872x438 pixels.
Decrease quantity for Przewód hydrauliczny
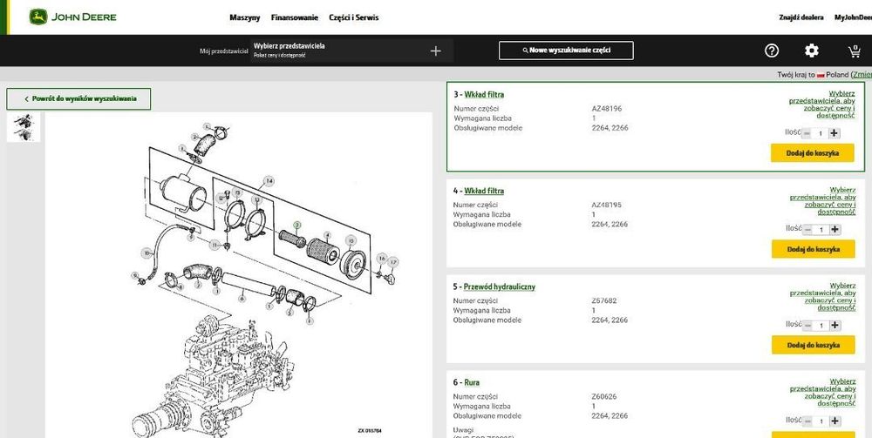[x=807, y=326]
